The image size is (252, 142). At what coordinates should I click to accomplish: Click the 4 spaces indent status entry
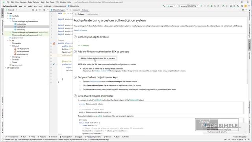[240, 140]
